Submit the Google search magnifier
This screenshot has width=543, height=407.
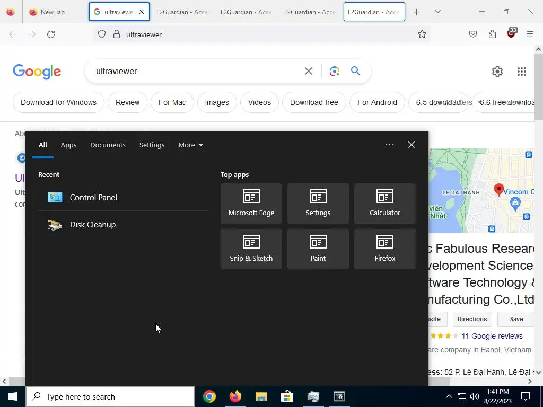point(355,72)
